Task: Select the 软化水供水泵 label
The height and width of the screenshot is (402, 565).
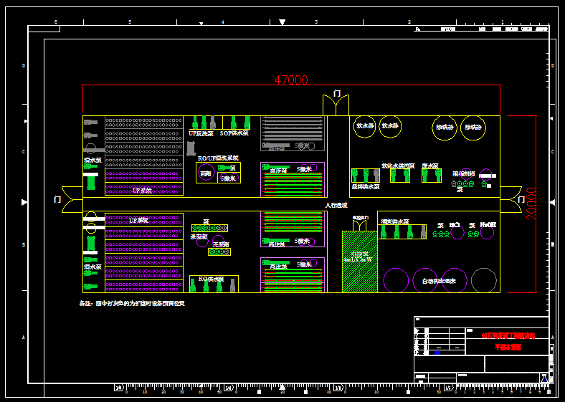Action: click(x=398, y=166)
